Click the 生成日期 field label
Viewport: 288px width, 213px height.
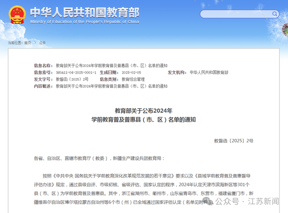pos(109,72)
